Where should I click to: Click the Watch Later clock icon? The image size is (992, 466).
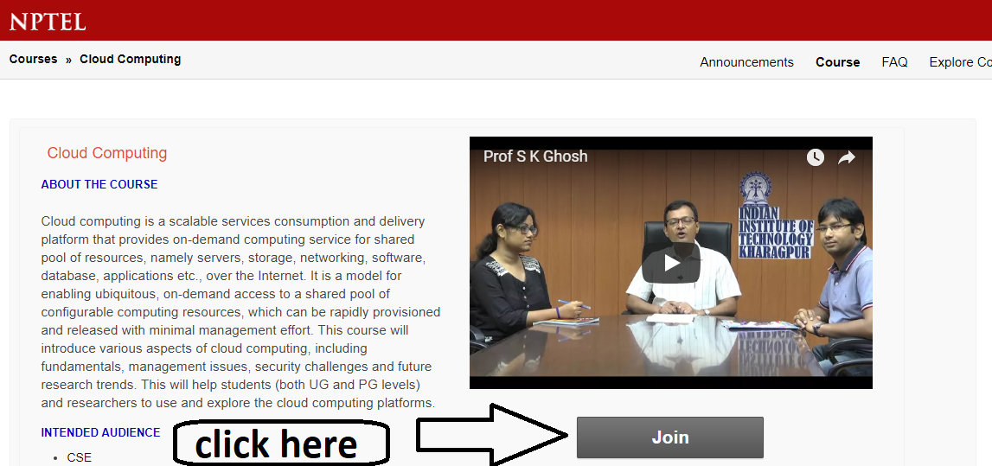tap(815, 157)
